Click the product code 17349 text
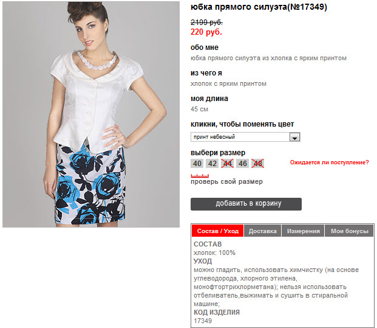 tap(203, 321)
